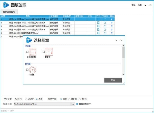
Task: Open file icon in row 4
Action: 98,30
